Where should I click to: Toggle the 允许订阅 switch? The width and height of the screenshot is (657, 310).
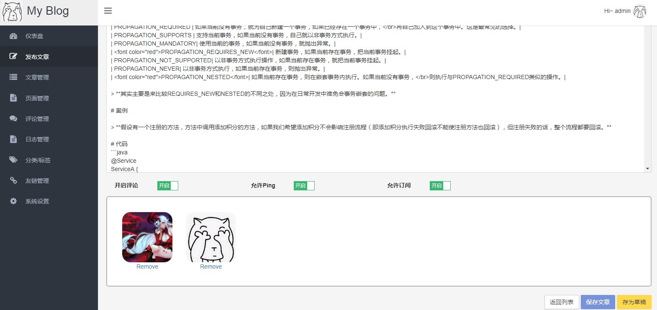(x=440, y=186)
